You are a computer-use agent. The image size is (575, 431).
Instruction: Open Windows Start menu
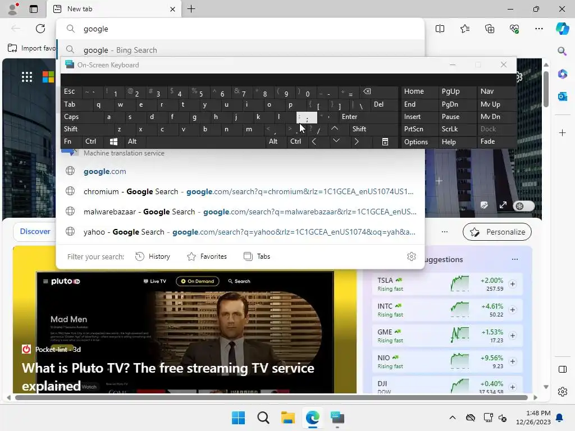point(238,418)
